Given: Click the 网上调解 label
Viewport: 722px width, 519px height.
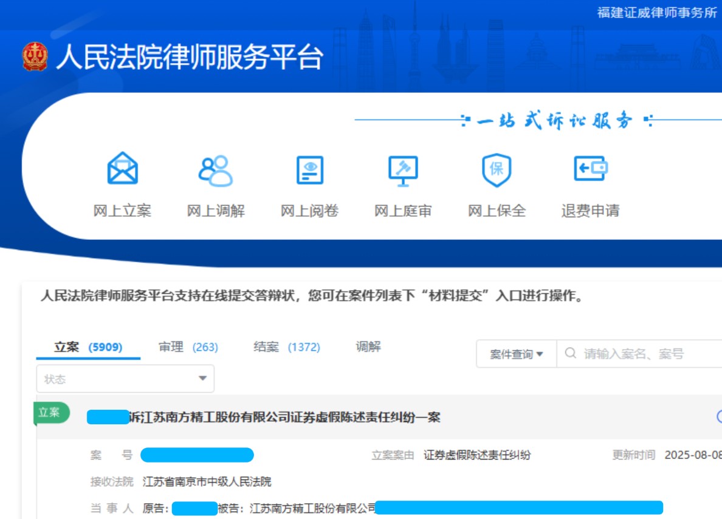Looking at the screenshot, I should click(x=216, y=211).
